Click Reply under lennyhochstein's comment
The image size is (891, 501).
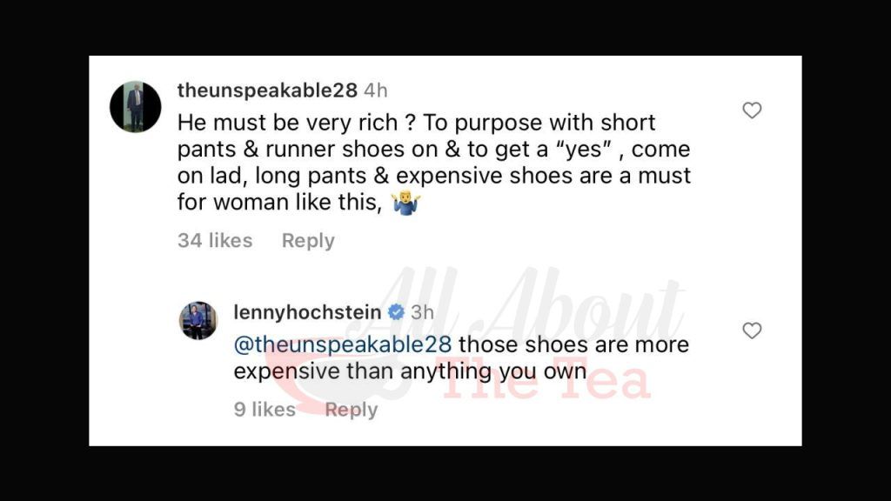pos(352,409)
